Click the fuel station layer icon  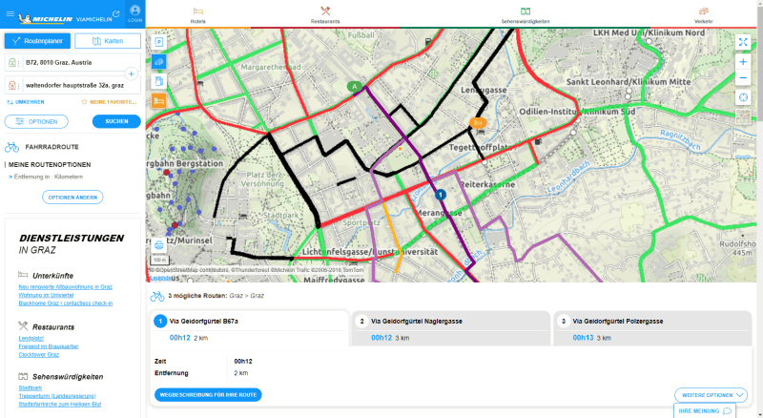(159, 81)
